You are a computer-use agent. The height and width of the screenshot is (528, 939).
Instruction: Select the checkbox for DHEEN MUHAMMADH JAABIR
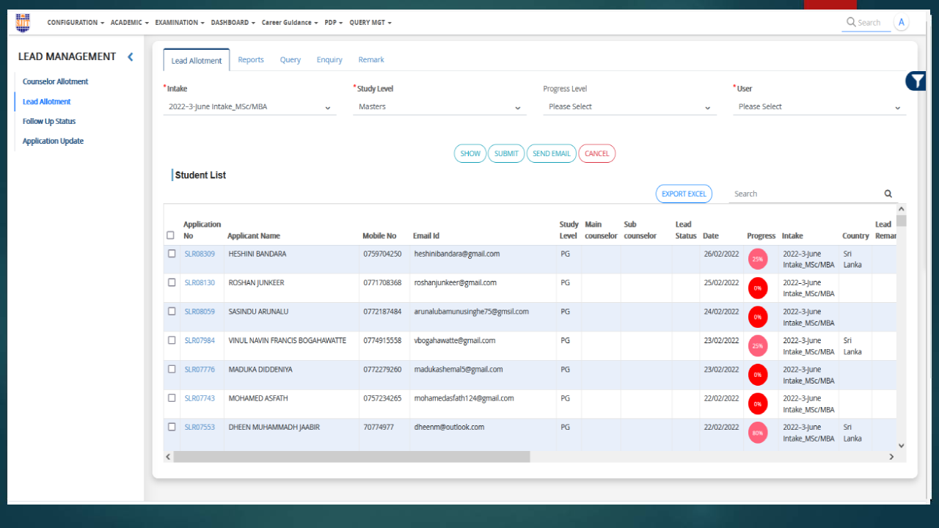172,427
